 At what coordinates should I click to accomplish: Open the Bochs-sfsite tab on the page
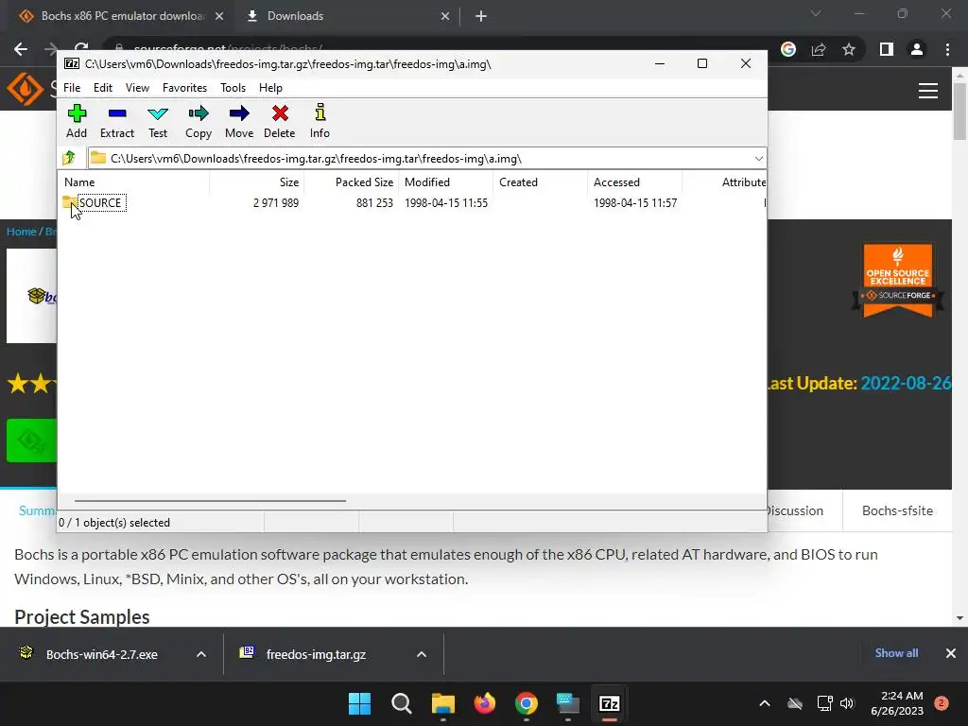pos(897,510)
